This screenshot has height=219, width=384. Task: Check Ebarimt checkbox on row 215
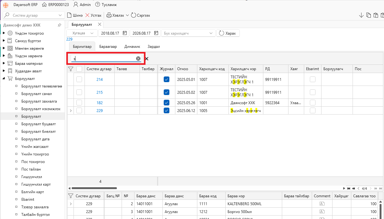(x=313, y=92)
